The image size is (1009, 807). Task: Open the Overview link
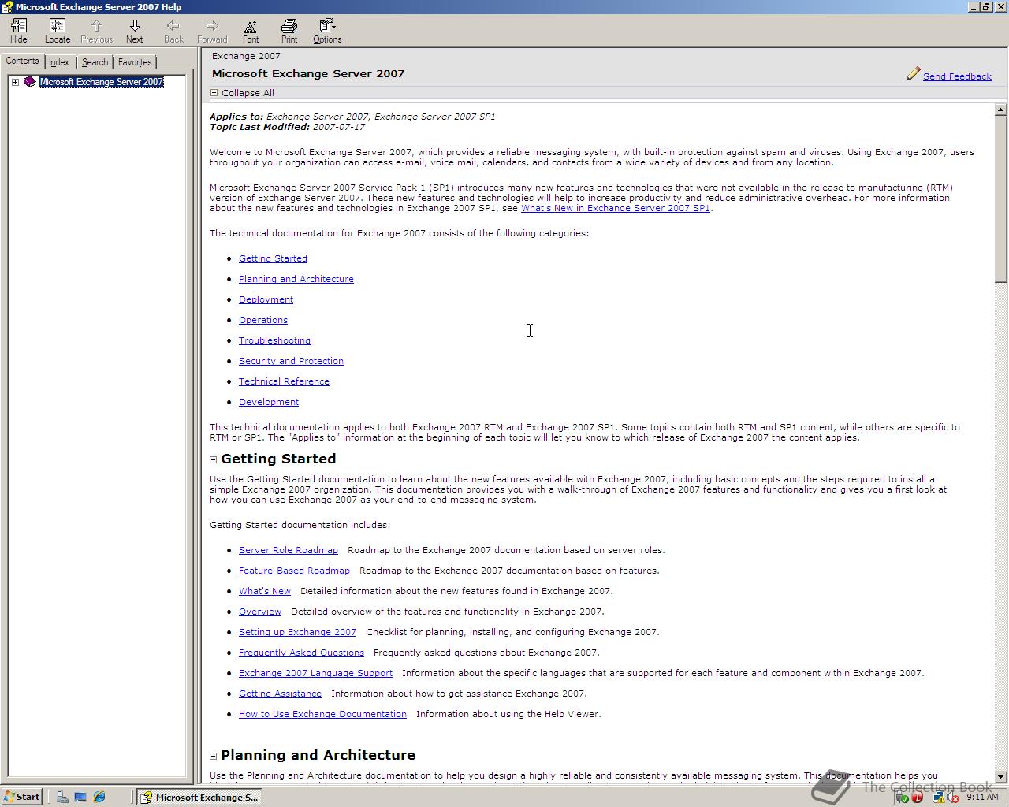point(260,612)
